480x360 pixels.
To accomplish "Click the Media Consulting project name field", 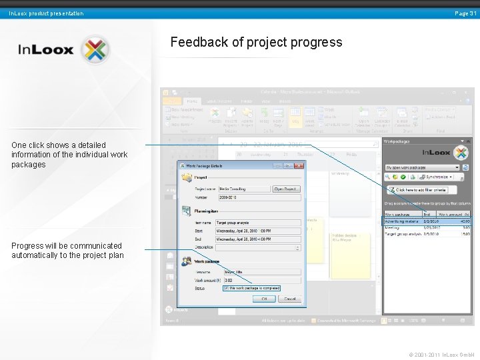I will point(244,189).
